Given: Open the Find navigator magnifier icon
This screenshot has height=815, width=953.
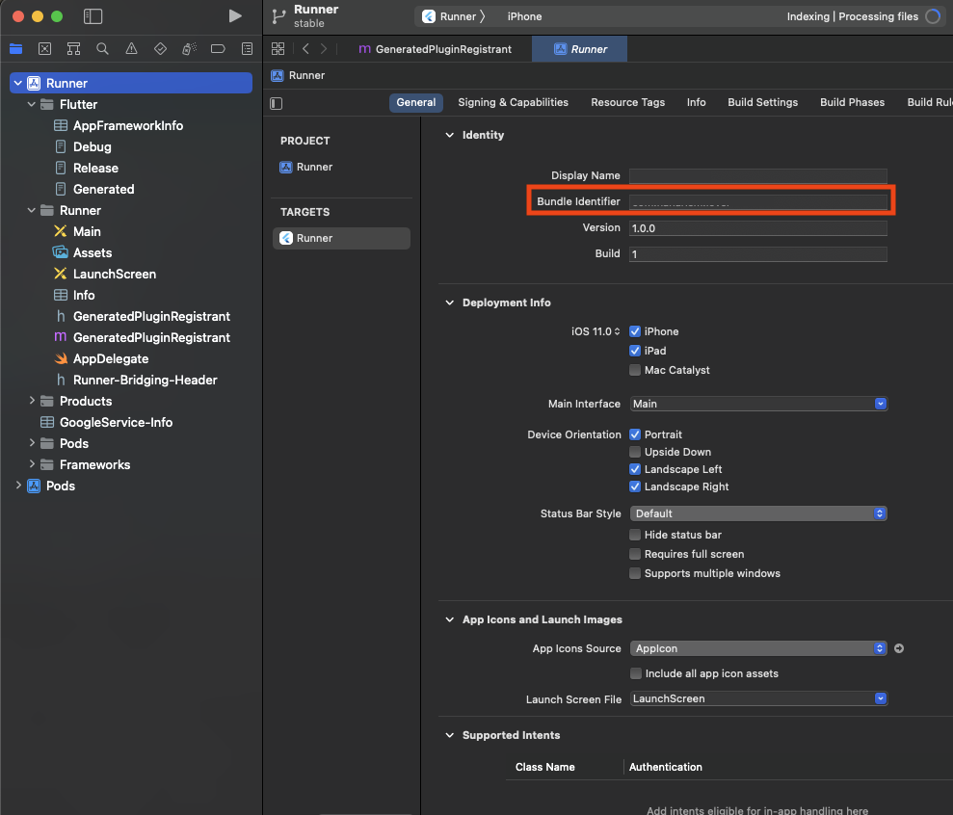Looking at the screenshot, I should coord(103,49).
